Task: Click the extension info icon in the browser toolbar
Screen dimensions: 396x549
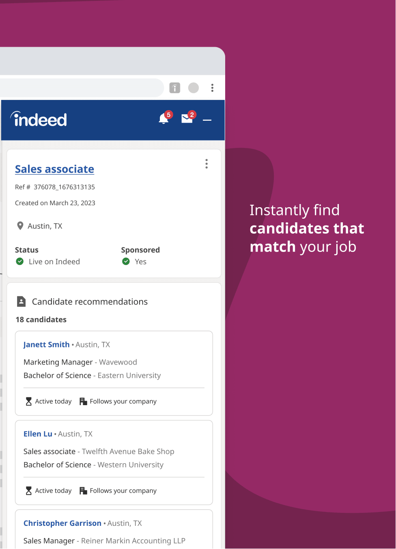Action: (174, 88)
